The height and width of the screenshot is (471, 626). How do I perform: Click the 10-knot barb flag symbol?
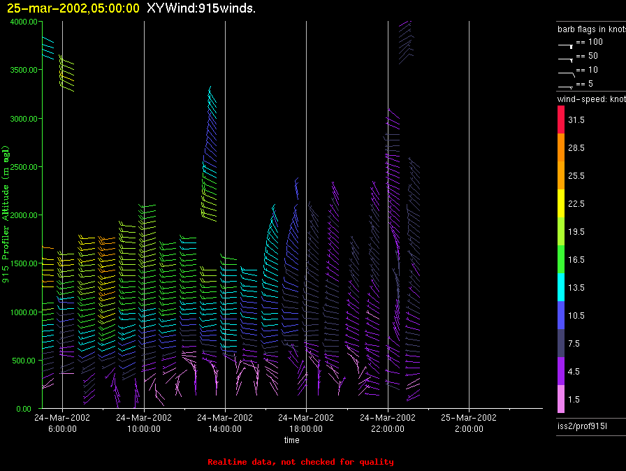(565, 71)
